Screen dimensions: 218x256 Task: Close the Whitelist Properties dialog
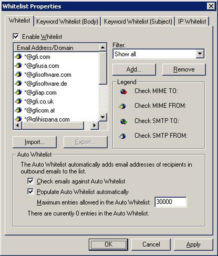[211, 6]
